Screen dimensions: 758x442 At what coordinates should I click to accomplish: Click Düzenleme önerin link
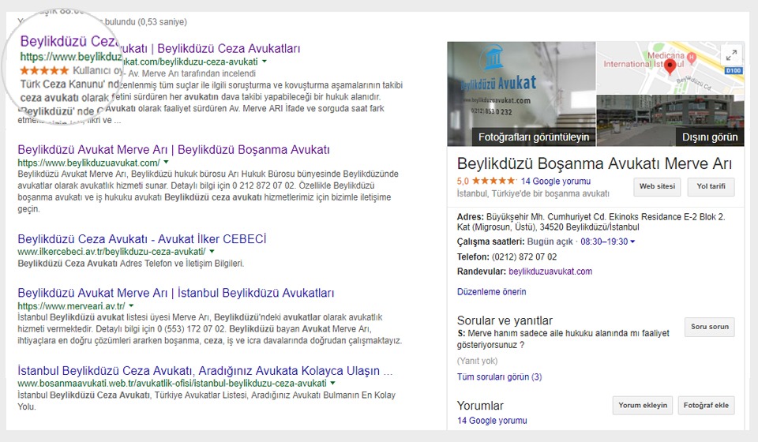[x=492, y=292]
